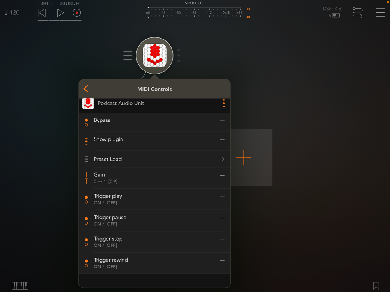Image resolution: width=390 pixels, height=292 pixels.
Task: Open the main hamburger menu
Action: pos(380,12)
